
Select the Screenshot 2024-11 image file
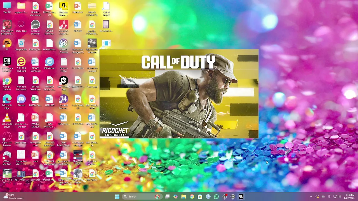[x=21, y=158]
